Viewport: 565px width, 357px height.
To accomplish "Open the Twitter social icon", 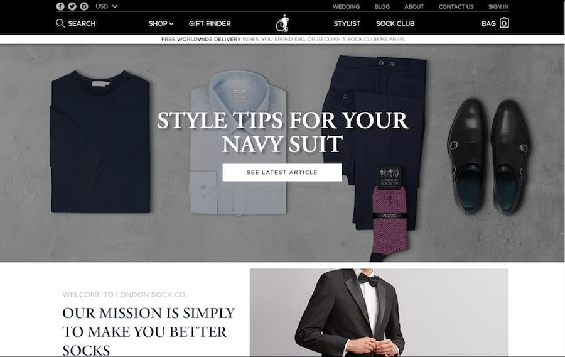I will [x=72, y=6].
